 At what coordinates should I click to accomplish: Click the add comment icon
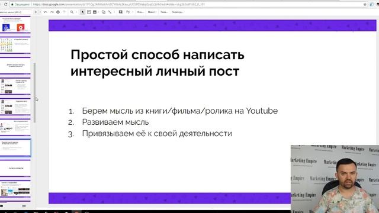[120, 12]
